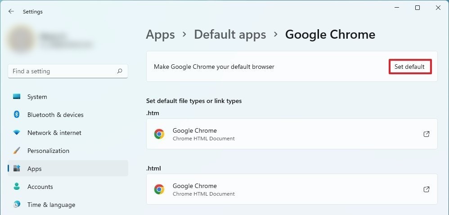Viewport: 449px width, 215px height.
Task: Open Personalization settings
Action: pos(68,151)
